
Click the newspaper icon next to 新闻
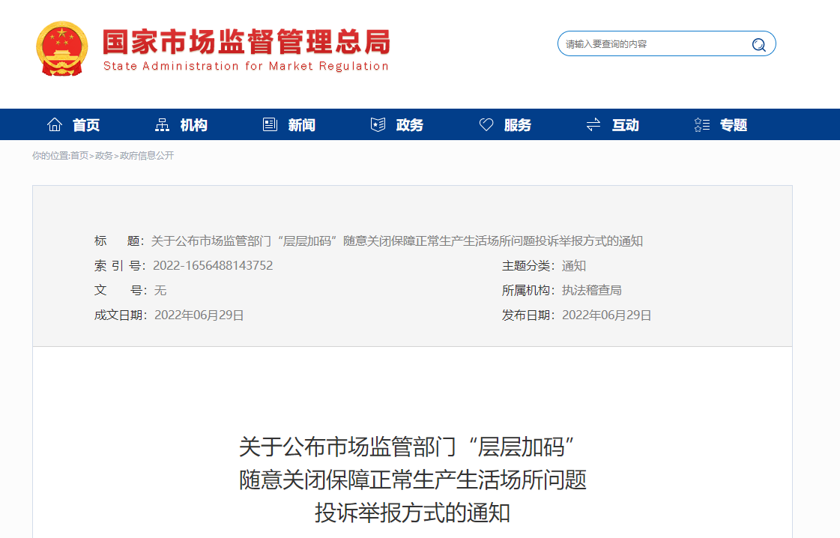click(270, 124)
